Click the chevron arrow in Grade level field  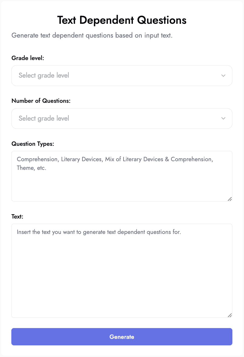(223, 75)
